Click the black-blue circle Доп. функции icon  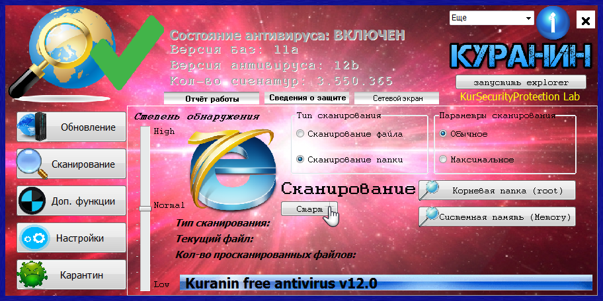coord(32,201)
